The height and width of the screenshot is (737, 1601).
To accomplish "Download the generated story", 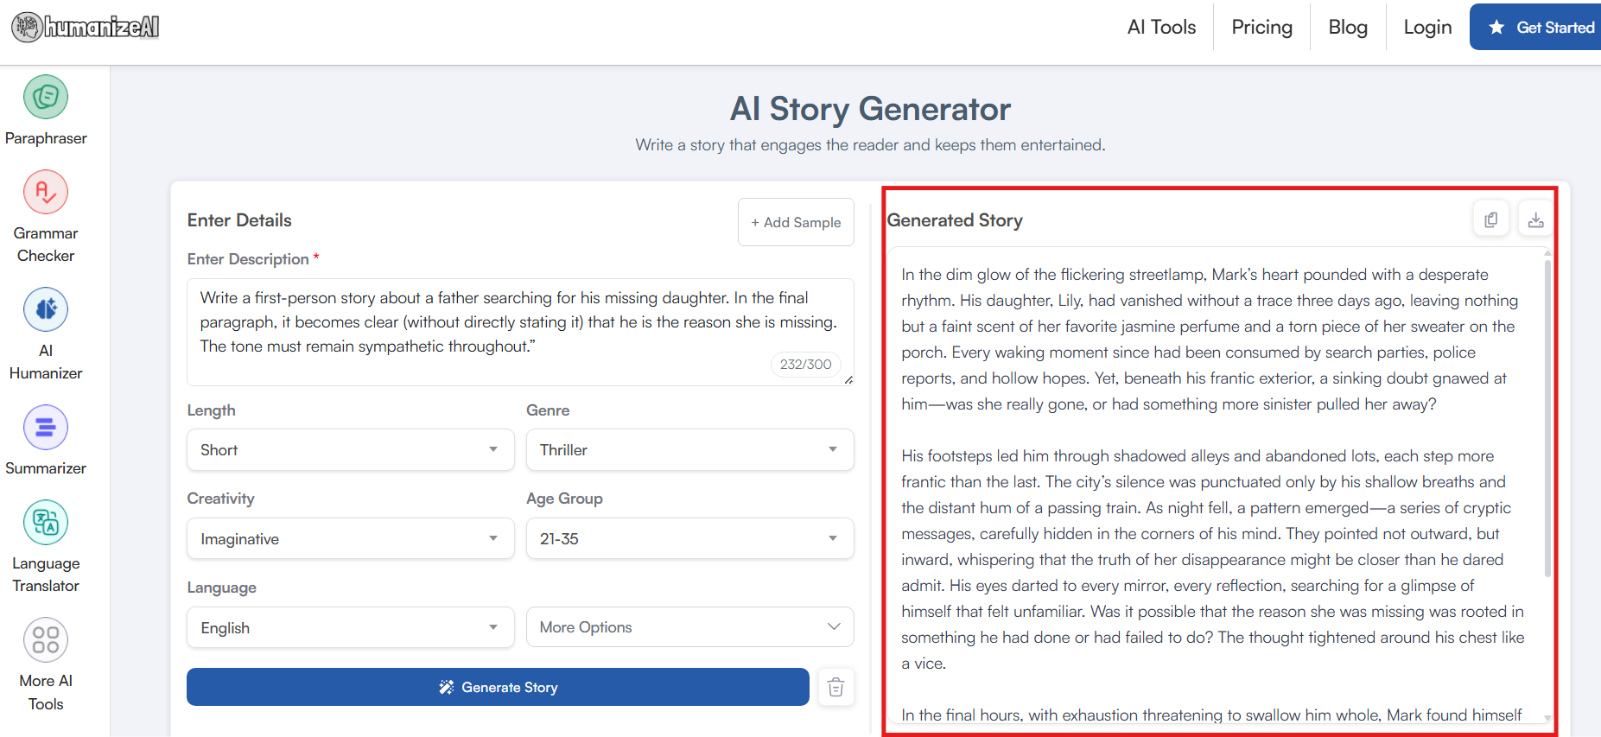I will click(1534, 219).
